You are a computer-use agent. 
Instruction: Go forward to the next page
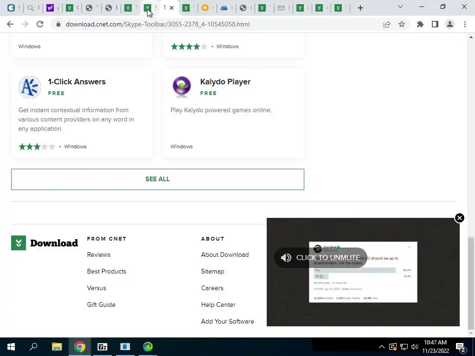(25, 24)
